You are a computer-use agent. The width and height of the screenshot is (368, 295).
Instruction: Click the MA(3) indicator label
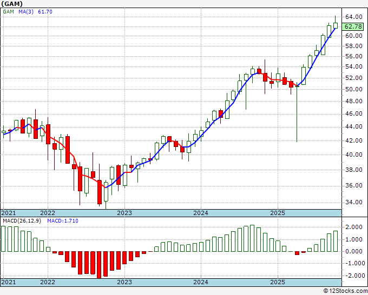click(26, 11)
